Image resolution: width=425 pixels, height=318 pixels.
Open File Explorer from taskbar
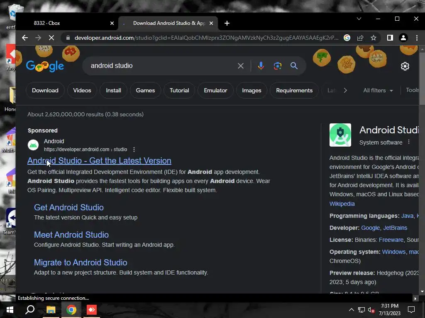[51, 310]
